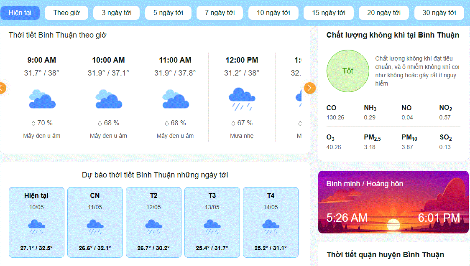Click the rain icon on the T4 14/05 card
This screenshot has width=470, height=266.
(271, 226)
